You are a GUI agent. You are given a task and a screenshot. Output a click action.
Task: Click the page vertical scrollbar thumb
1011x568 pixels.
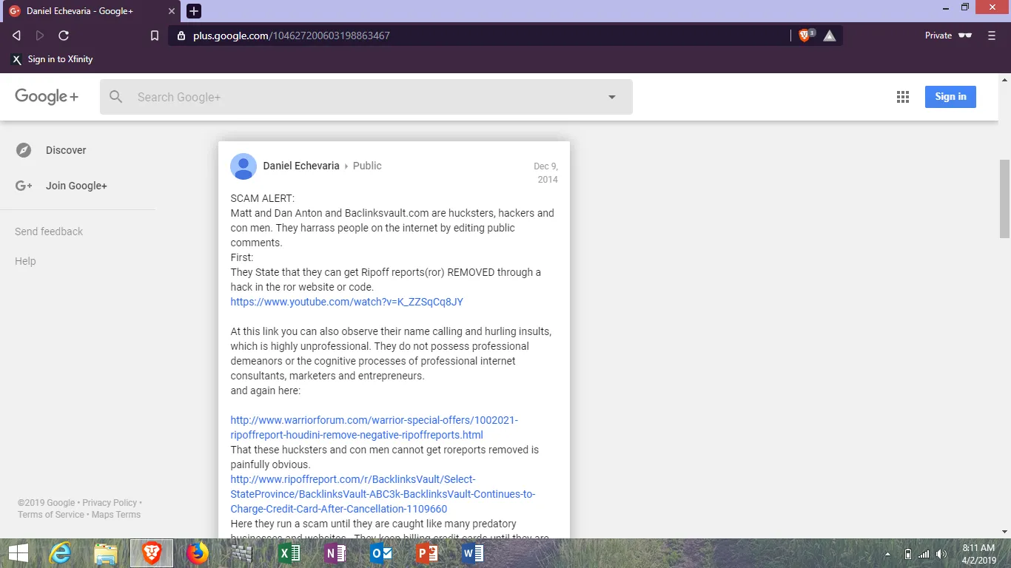(1004, 198)
